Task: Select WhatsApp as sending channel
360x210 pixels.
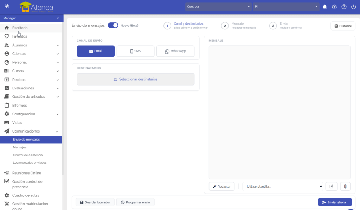Action: [175, 51]
